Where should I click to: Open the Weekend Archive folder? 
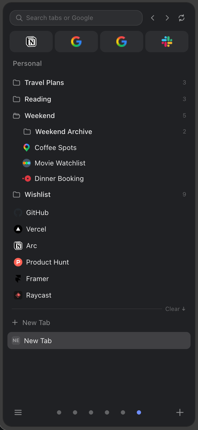click(64, 132)
